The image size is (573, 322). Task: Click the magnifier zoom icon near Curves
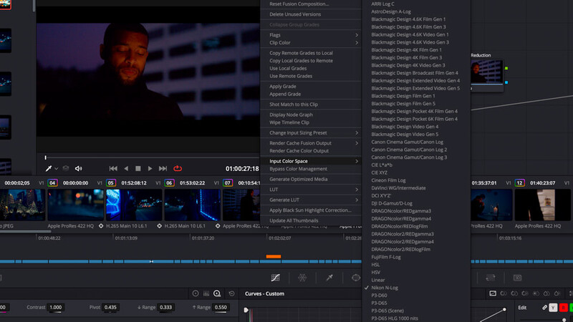coord(217,293)
